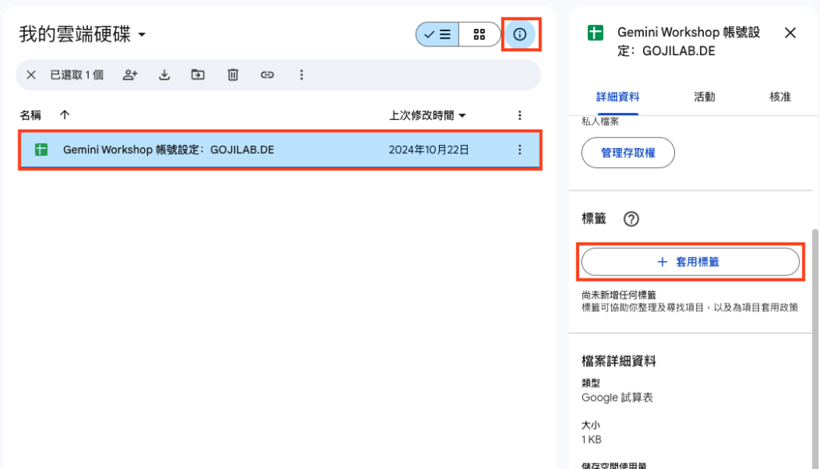Click the 名稱 column header

point(30,115)
